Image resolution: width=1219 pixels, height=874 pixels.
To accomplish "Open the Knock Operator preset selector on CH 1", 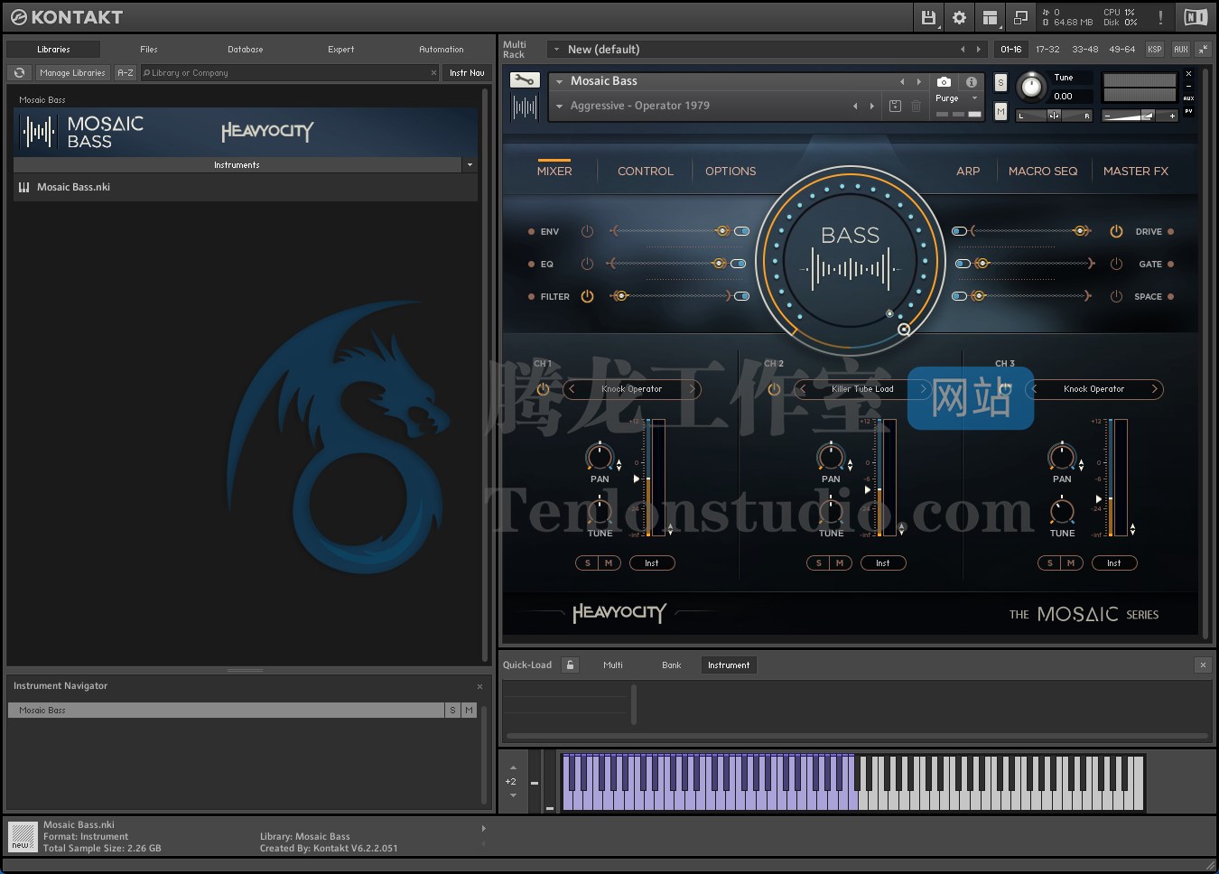I will 631,389.
